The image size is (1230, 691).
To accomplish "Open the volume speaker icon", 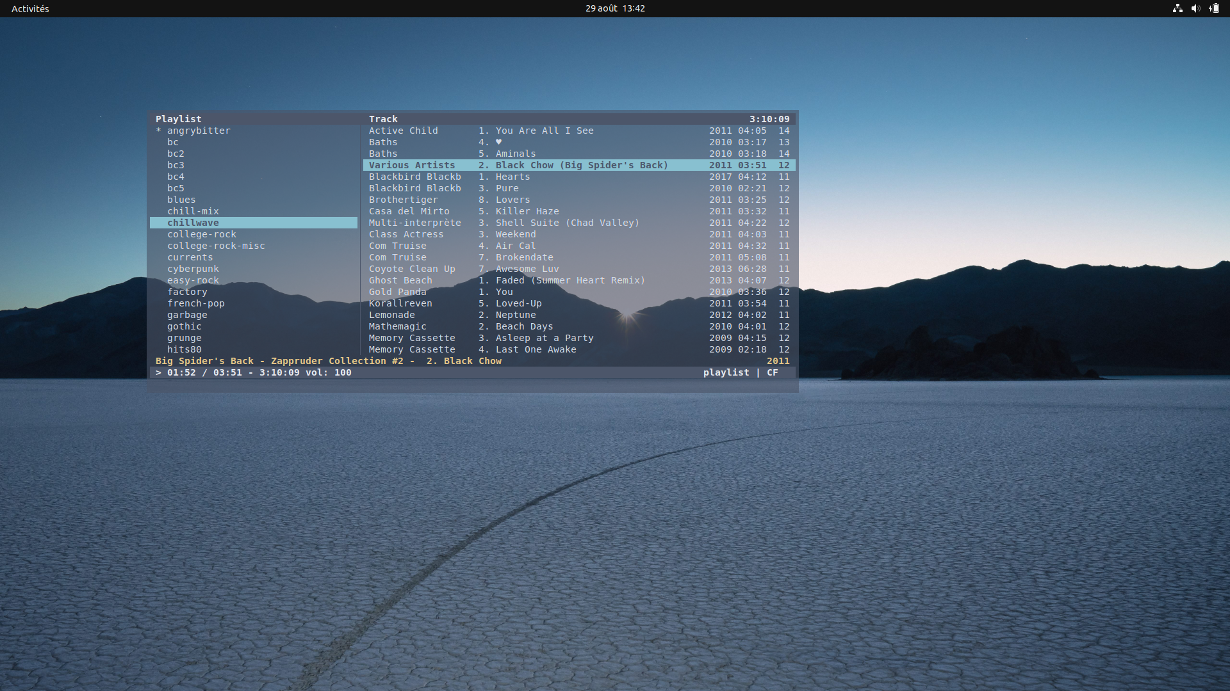I will click(1195, 8).
